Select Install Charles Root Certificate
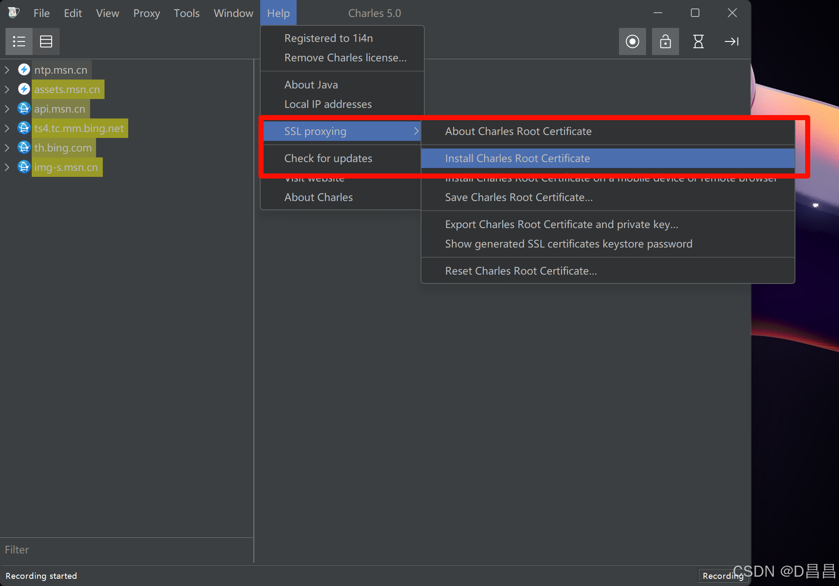This screenshot has height=586, width=839. pyautogui.click(x=517, y=158)
